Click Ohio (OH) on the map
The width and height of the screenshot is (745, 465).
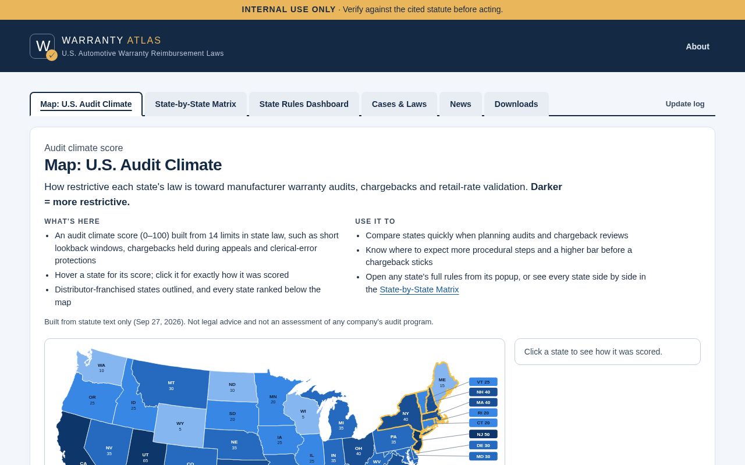click(359, 450)
